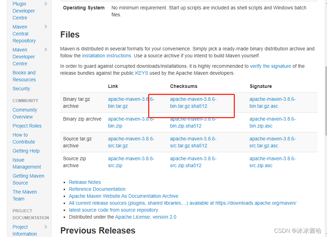The image size is (327, 237).
Task: Open Community Overview link
Action: pos(25,113)
